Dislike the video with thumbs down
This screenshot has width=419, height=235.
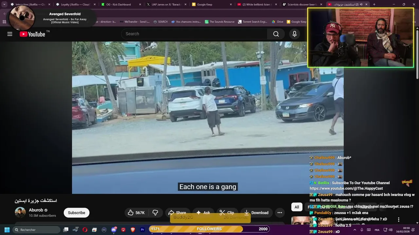[155, 213]
